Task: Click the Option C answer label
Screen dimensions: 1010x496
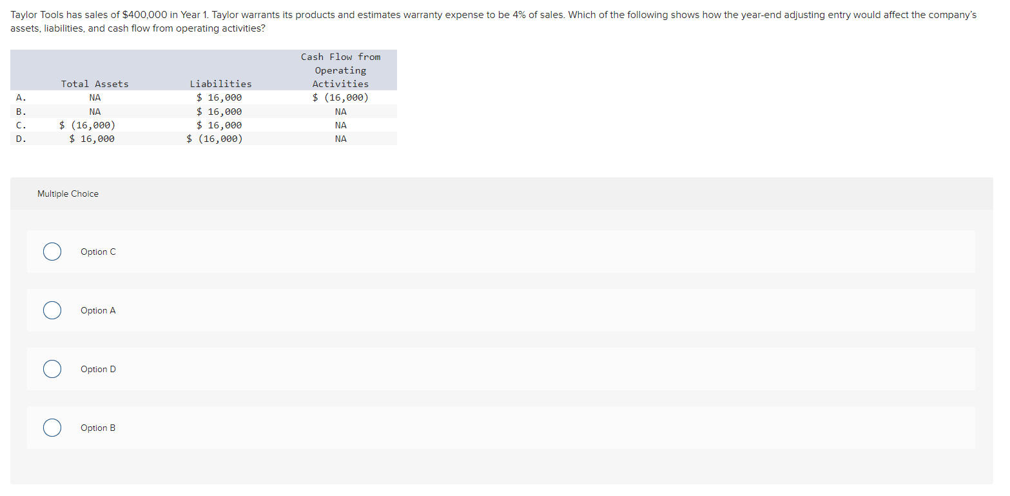Action: pos(98,252)
